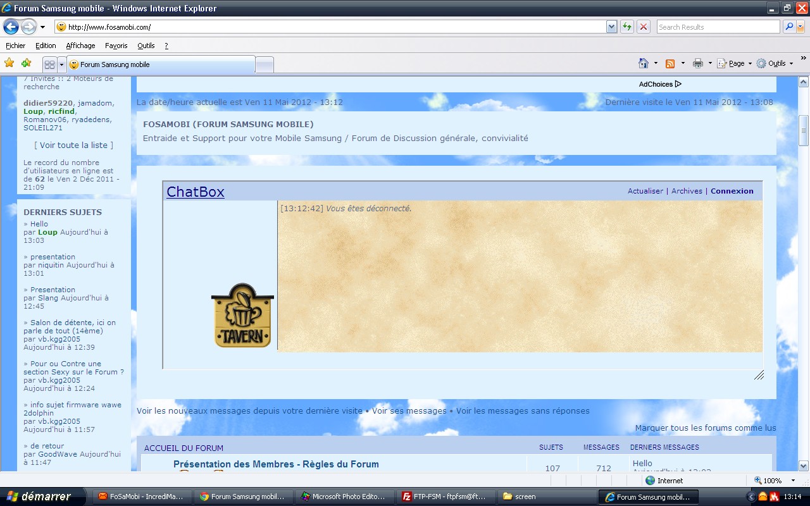Open 'info sujet firmware wawe 2dolphin' topic
The image size is (810, 506).
[x=72, y=409]
